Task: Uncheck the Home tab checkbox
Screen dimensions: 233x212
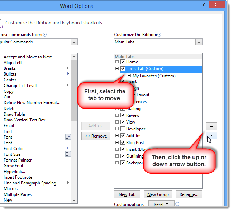Action: [x=123, y=62]
